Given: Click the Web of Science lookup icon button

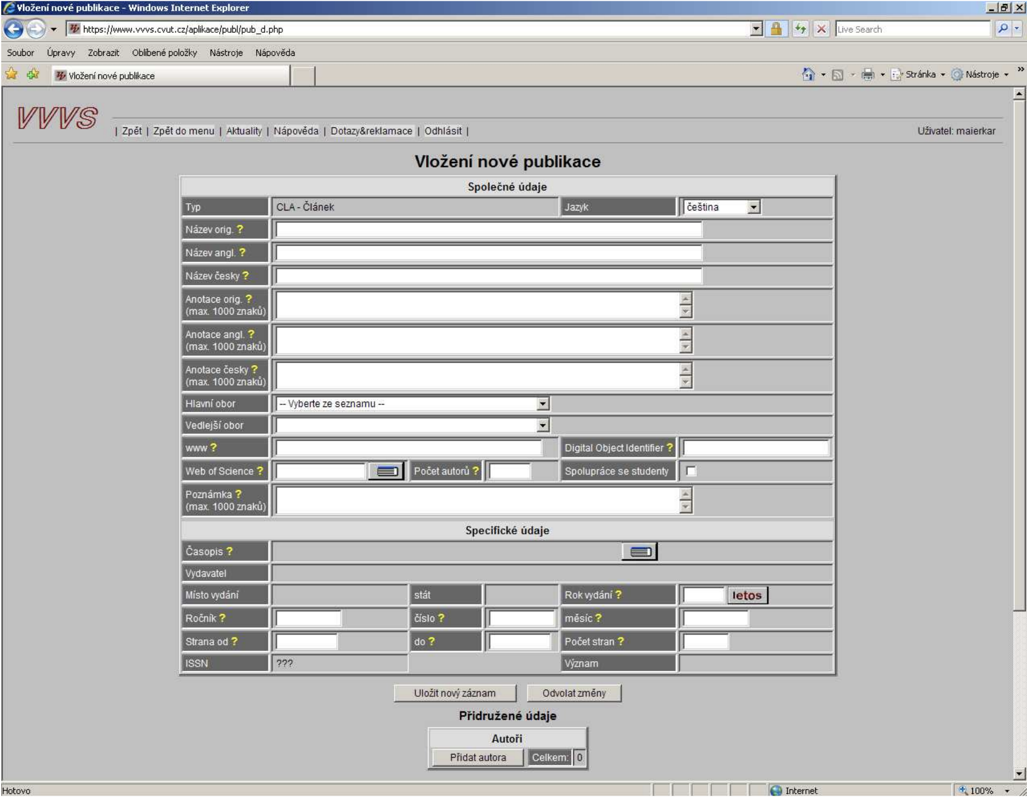Looking at the screenshot, I should [386, 471].
